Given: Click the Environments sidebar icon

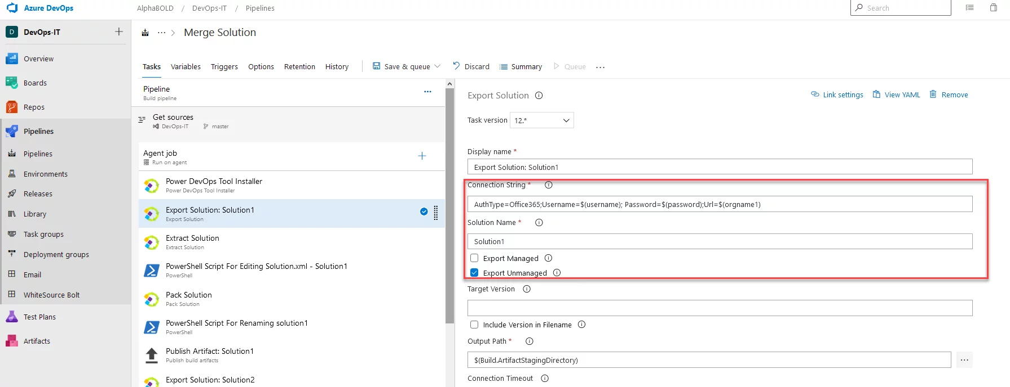Looking at the screenshot, I should (x=12, y=174).
